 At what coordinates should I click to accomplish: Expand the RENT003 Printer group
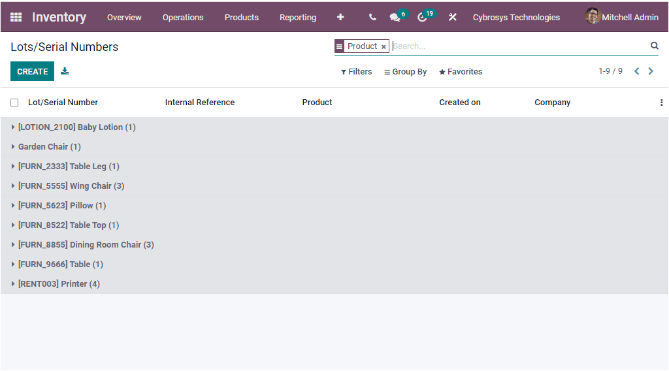tap(59, 284)
